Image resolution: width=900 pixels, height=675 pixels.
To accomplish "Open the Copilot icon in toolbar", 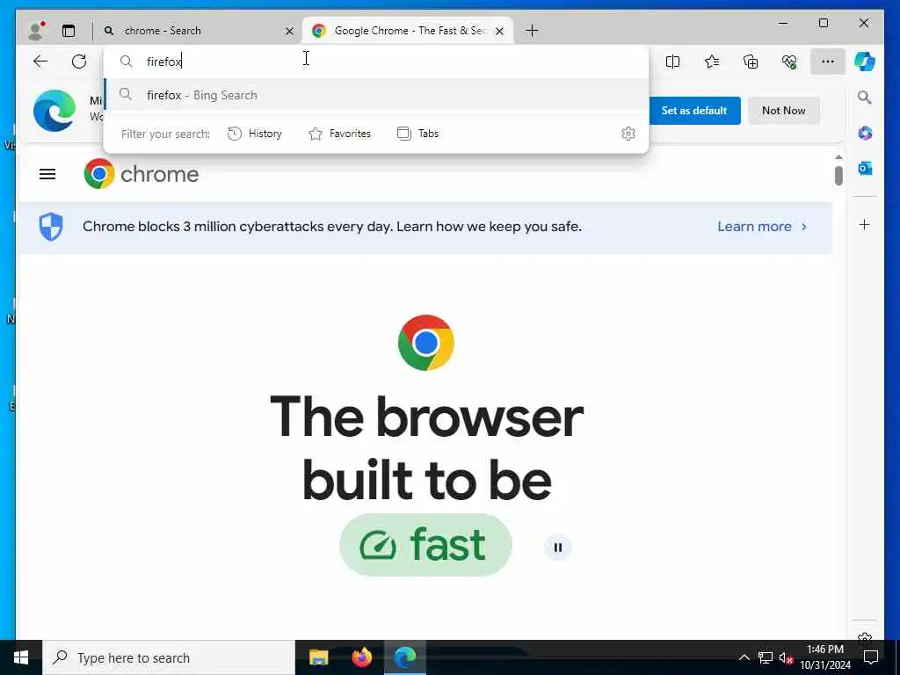I will click(865, 62).
